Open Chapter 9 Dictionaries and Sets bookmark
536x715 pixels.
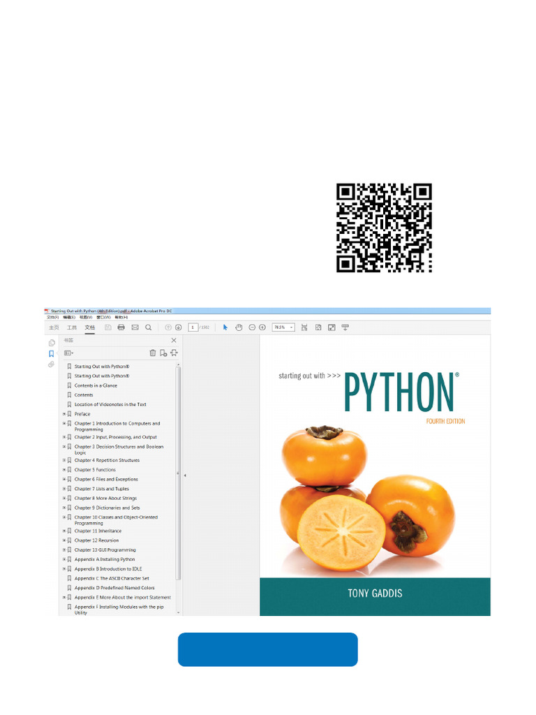[107, 508]
